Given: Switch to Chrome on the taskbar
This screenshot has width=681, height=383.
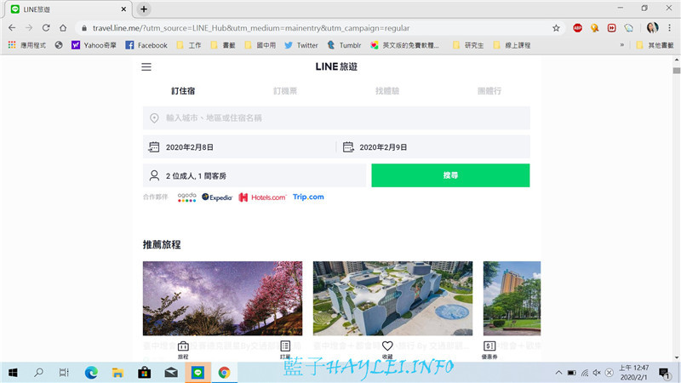Looking at the screenshot, I should 224,373.
